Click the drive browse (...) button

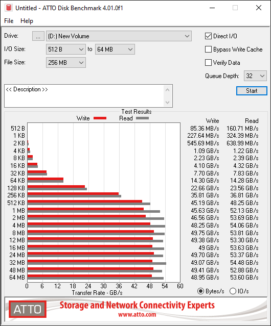pyautogui.click(x=38, y=36)
